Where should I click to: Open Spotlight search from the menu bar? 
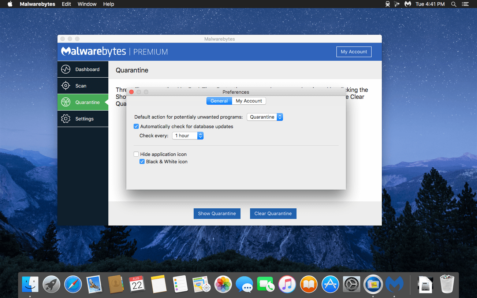454,4
